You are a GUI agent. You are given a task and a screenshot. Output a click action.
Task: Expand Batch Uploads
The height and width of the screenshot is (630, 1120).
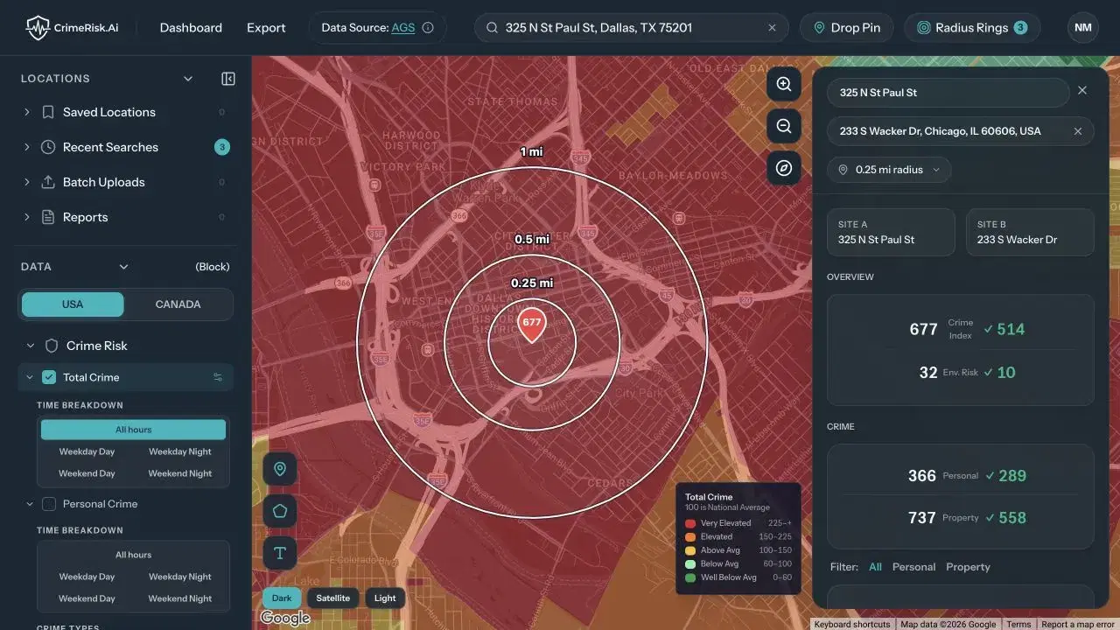pyautogui.click(x=26, y=182)
